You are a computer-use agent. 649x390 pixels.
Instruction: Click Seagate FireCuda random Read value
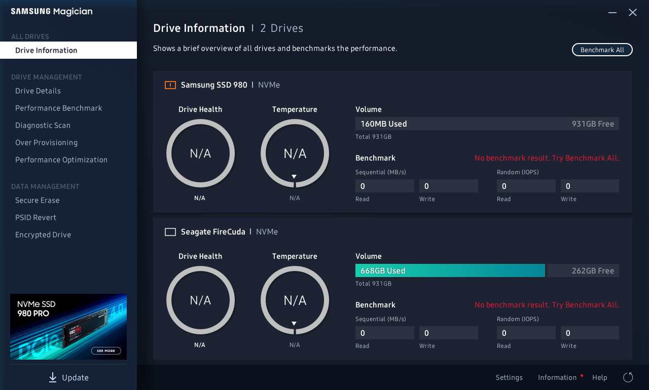(526, 333)
